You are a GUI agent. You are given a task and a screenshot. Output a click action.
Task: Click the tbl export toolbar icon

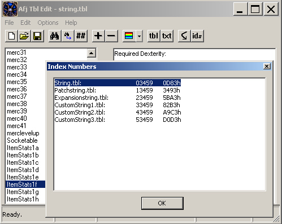154,36
